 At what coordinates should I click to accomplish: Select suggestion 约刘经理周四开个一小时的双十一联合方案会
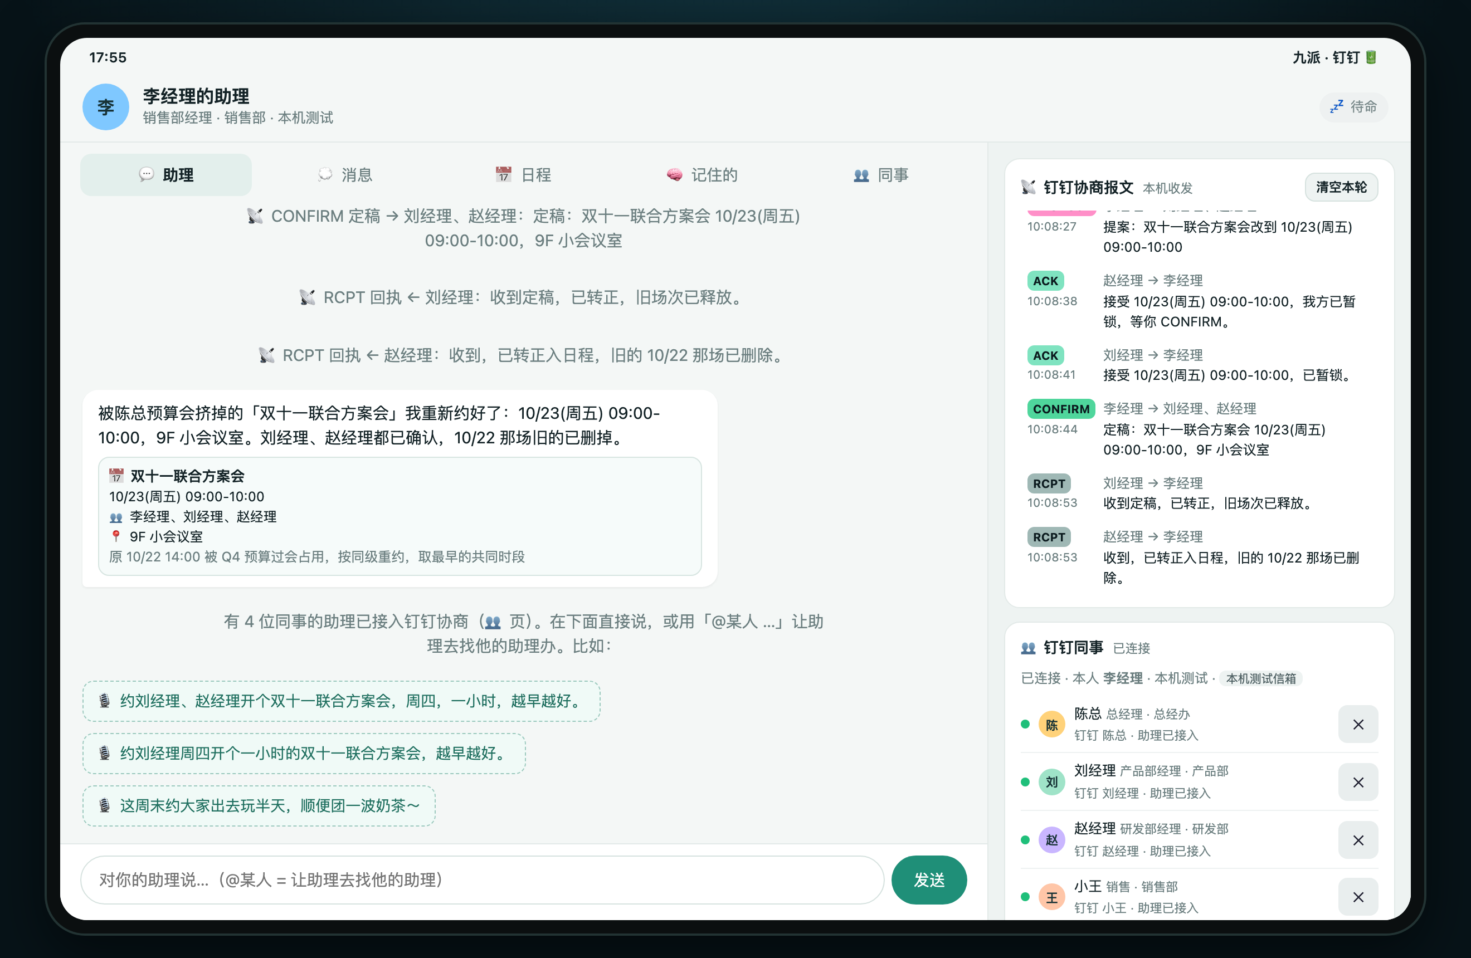(x=304, y=754)
